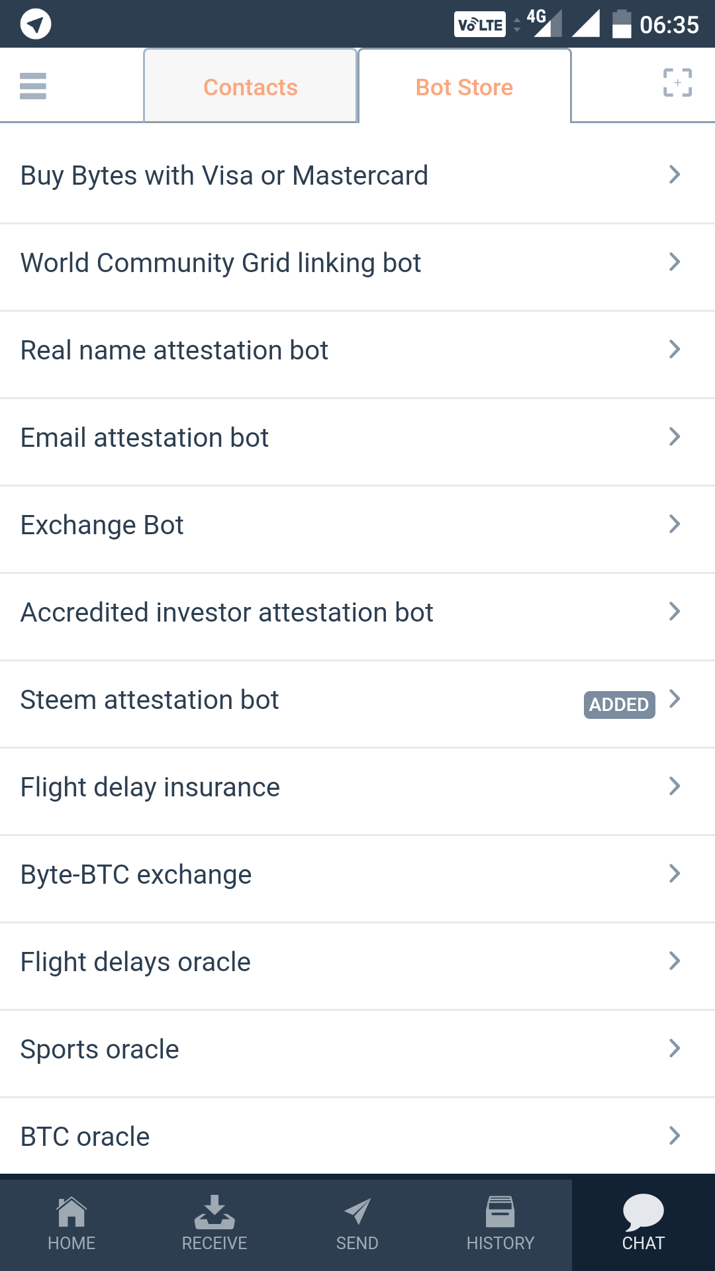
Task: Open Receive via inbox tray icon
Action: pos(215,1213)
